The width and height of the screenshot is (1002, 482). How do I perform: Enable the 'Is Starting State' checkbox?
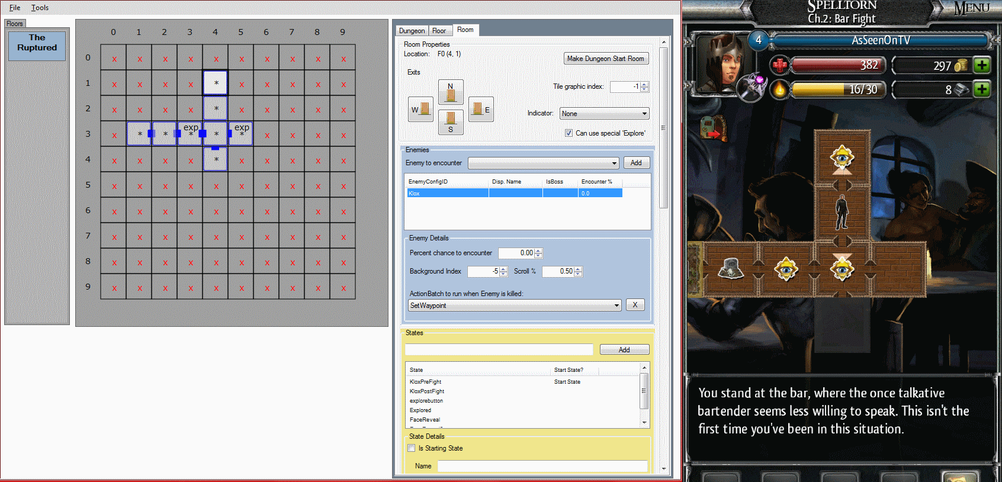pos(412,448)
